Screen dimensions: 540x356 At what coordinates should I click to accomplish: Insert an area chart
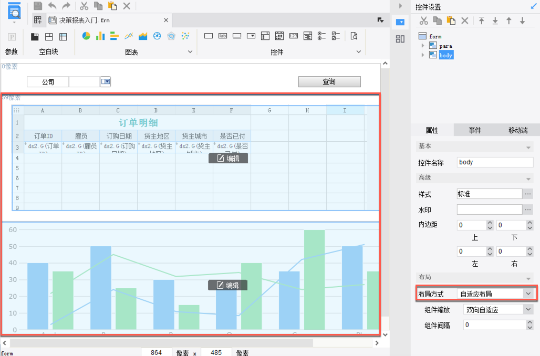(143, 36)
